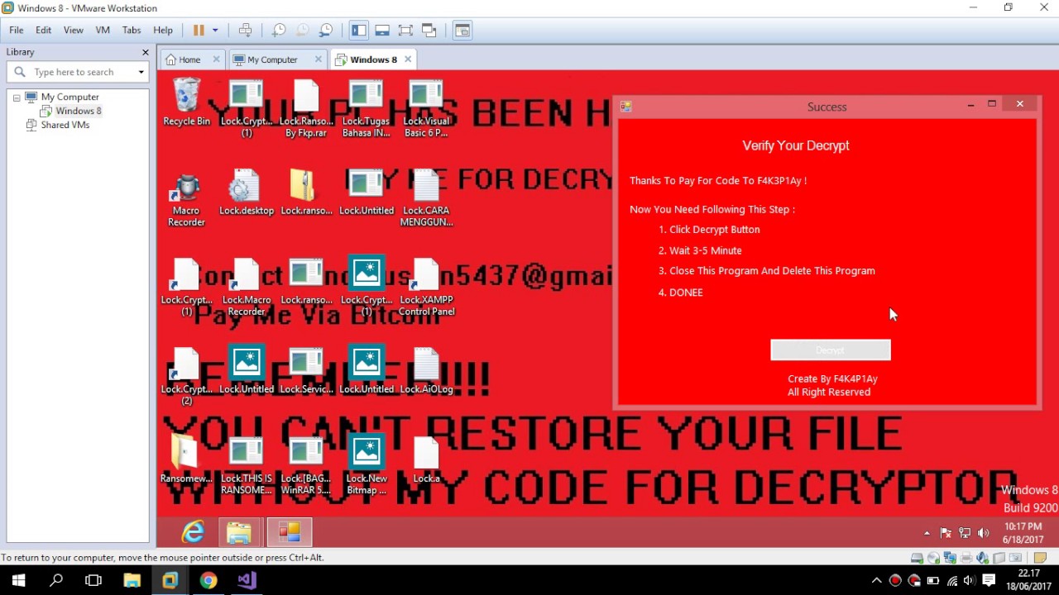Open the power options dropdown arrow

coord(215,30)
